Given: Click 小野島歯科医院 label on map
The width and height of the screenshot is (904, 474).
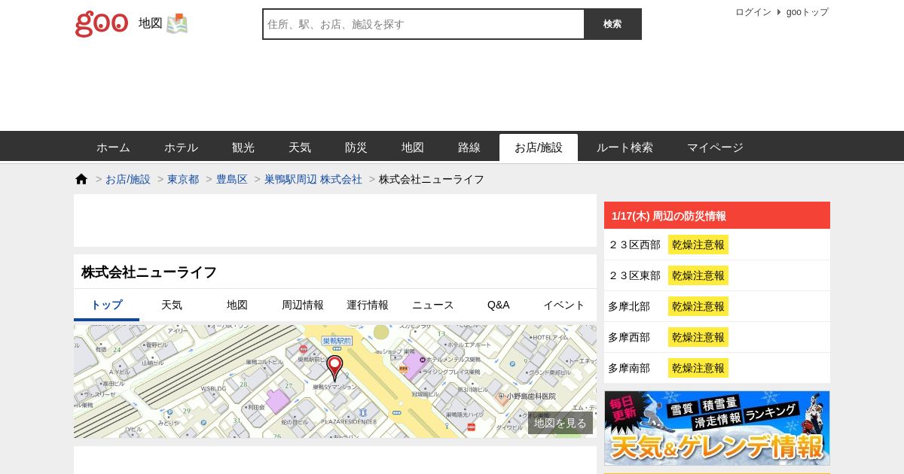Looking at the screenshot, I should (x=531, y=396).
